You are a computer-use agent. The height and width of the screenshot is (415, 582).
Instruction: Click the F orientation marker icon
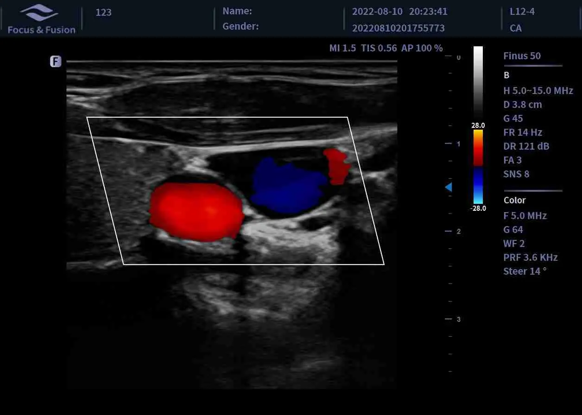click(x=56, y=61)
